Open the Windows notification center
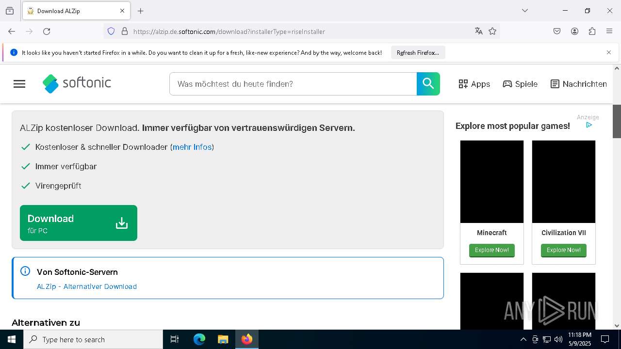The height and width of the screenshot is (349, 621). point(605,339)
